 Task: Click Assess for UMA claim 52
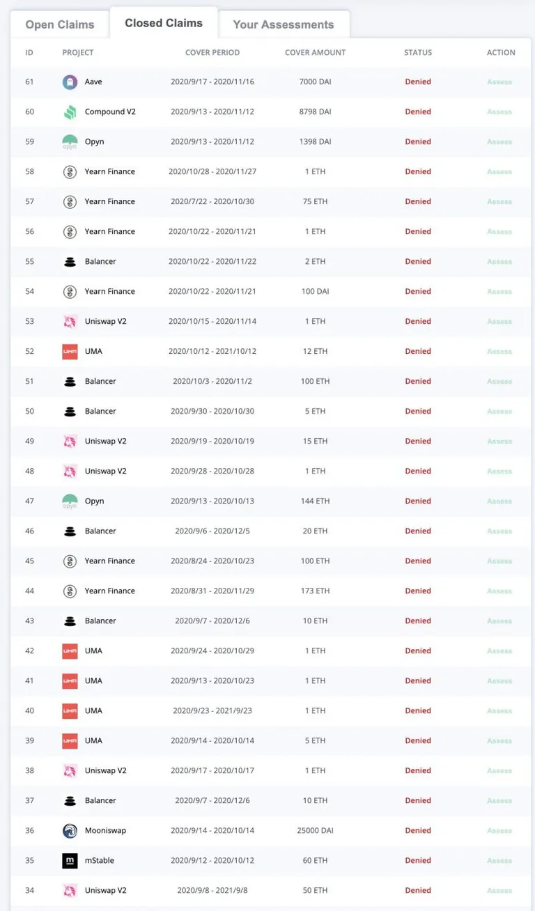[x=499, y=352]
